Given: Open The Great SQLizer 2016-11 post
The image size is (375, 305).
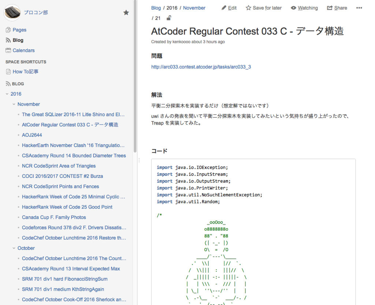Looking at the screenshot, I should pyautogui.click(x=73, y=114).
